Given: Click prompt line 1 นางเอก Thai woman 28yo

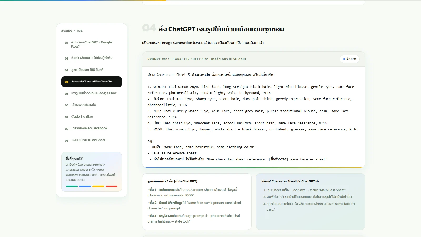Looking at the screenshot, I should click(x=251, y=90).
